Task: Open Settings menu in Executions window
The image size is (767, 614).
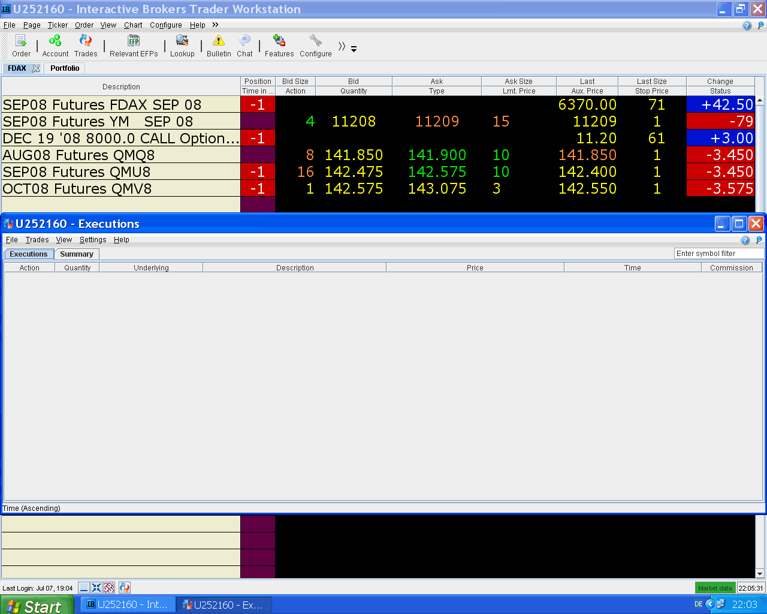Action: [x=93, y=240]
